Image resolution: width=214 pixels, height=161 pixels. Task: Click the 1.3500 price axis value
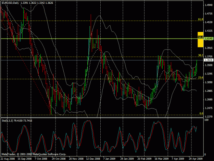[x=209, y=65]
